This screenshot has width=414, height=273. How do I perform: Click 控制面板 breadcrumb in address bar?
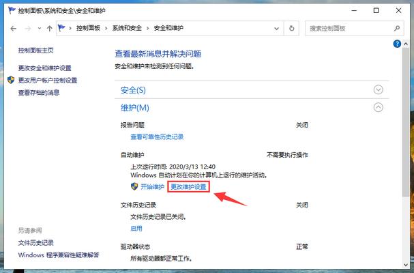coord(88,28)
